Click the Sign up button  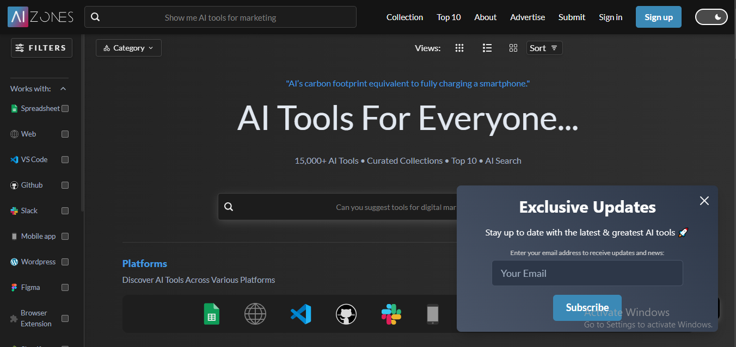(659, 17)
